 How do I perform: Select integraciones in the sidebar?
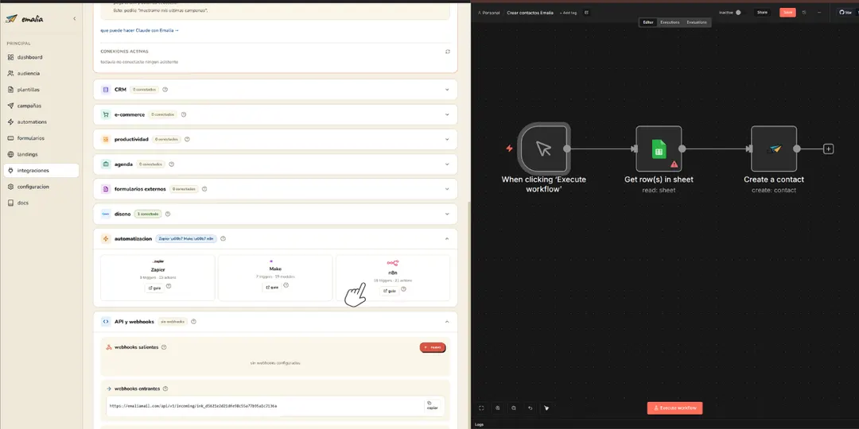click(x=41, y=170)
